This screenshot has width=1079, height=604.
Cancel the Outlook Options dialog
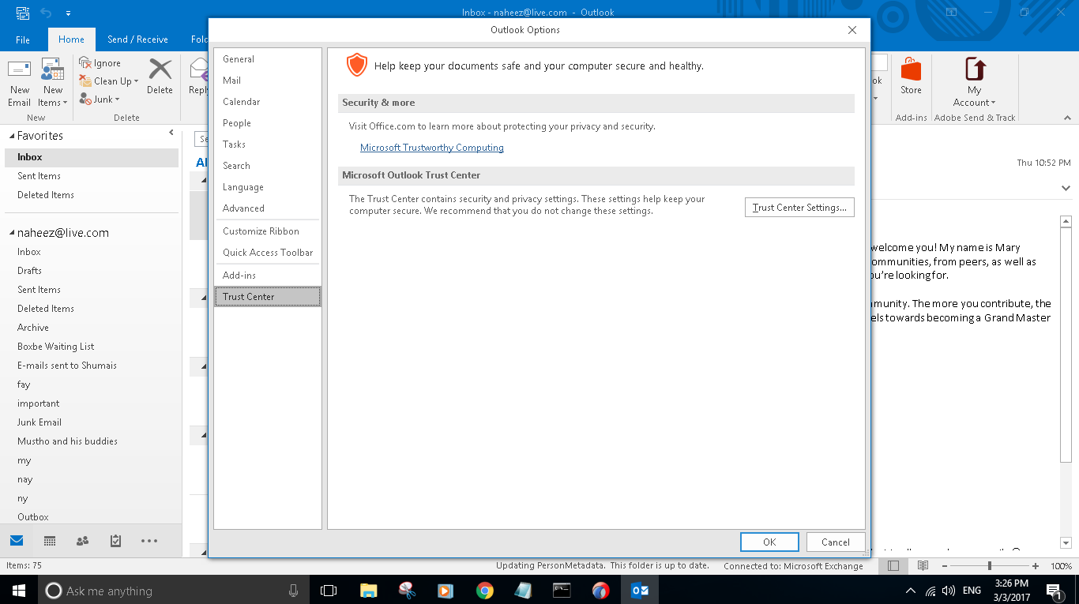[x=835, y=542]
